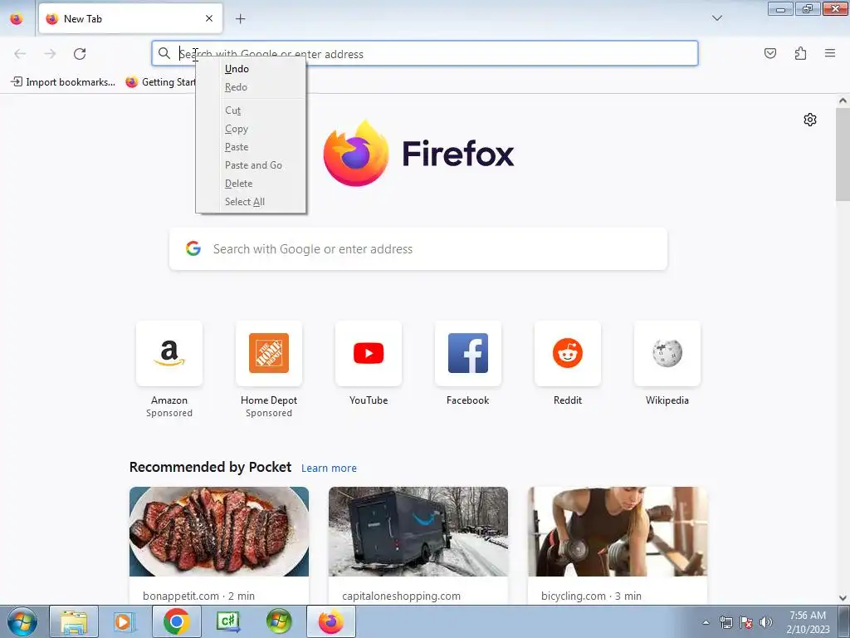Reload the current page
The image size is (850, 638).
(80, 54)
